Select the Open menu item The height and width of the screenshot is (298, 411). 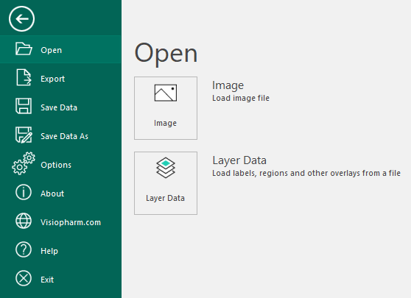60,49
